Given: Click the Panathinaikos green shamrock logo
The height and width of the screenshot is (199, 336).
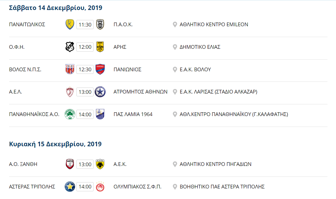Looking at the screenshot, I should [70, 114].
